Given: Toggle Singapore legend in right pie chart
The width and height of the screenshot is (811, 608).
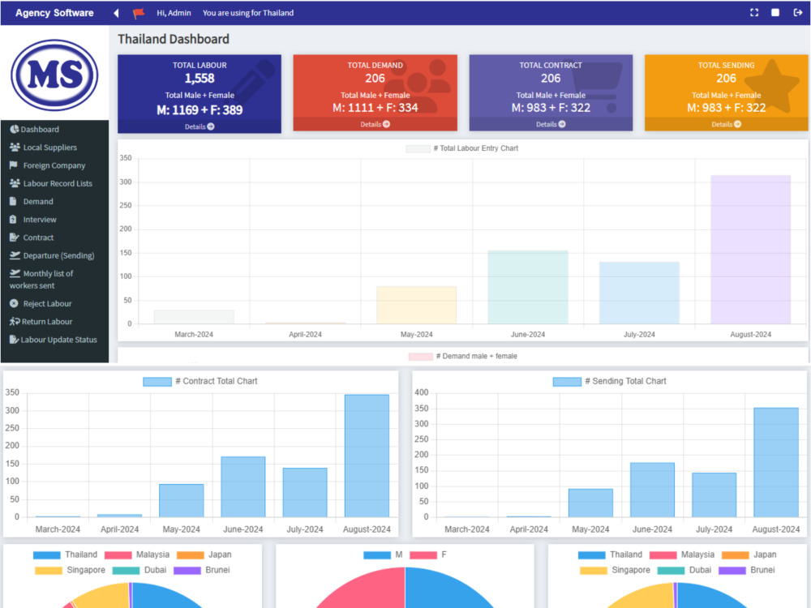Looking at the screenshot, I should (x=615, y=570).
